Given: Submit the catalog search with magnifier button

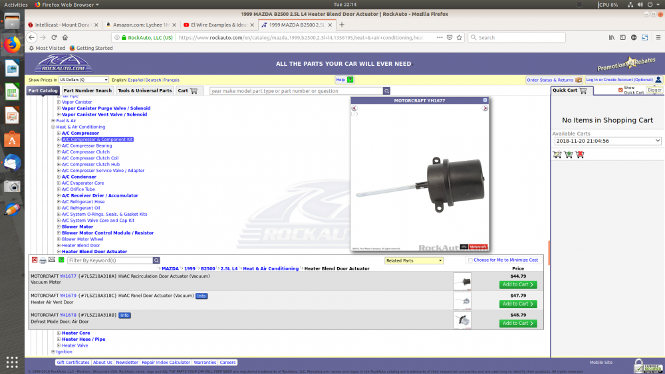Looking at the screenshot, I should tap(386, 91).
